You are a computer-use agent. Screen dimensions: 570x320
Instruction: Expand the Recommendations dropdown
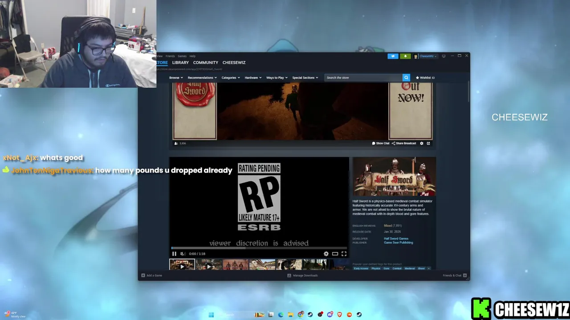tap(202, 77)
